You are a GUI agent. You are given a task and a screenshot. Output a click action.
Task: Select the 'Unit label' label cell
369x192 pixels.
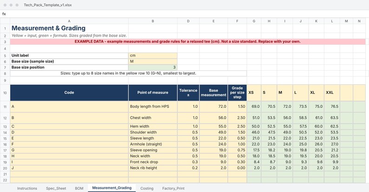coord(69,56)
